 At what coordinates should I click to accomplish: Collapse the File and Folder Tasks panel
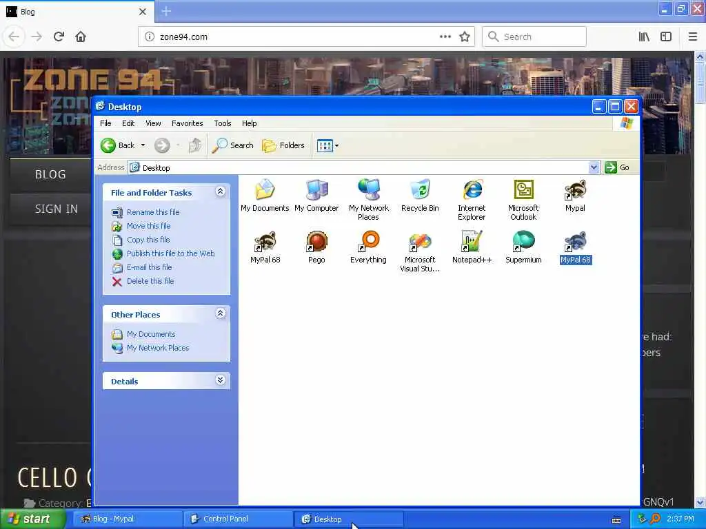coord(220,191)
